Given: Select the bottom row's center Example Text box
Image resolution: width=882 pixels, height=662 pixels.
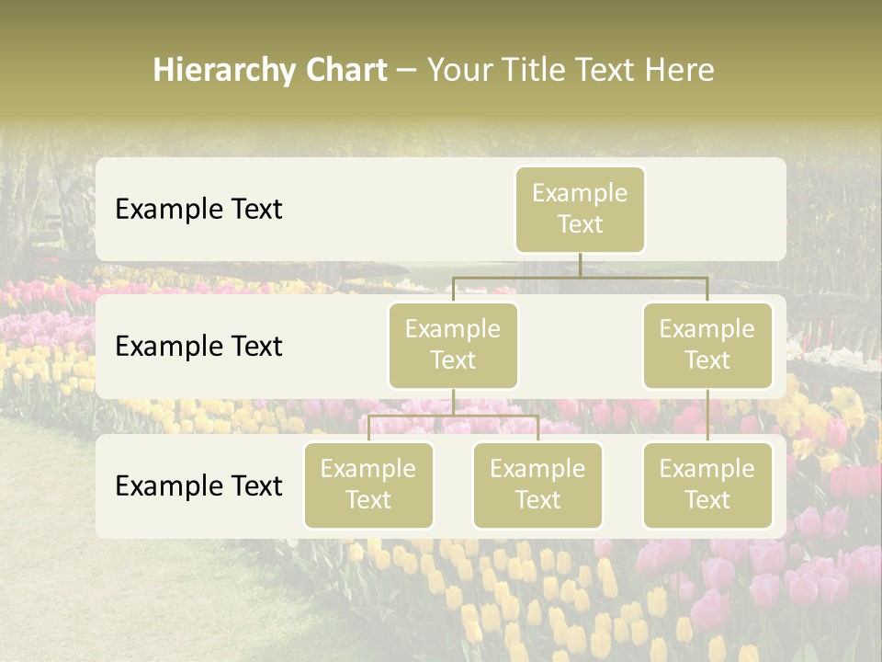Looking at the screenshot, I should click(537, 485).
